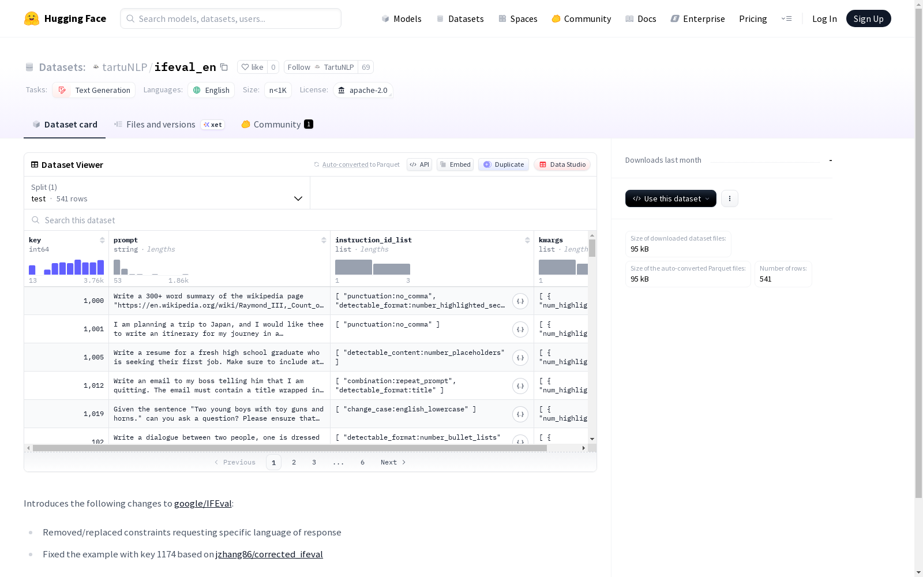
Task: Click the Hugging Face logo icon
Action: (32, 18)
